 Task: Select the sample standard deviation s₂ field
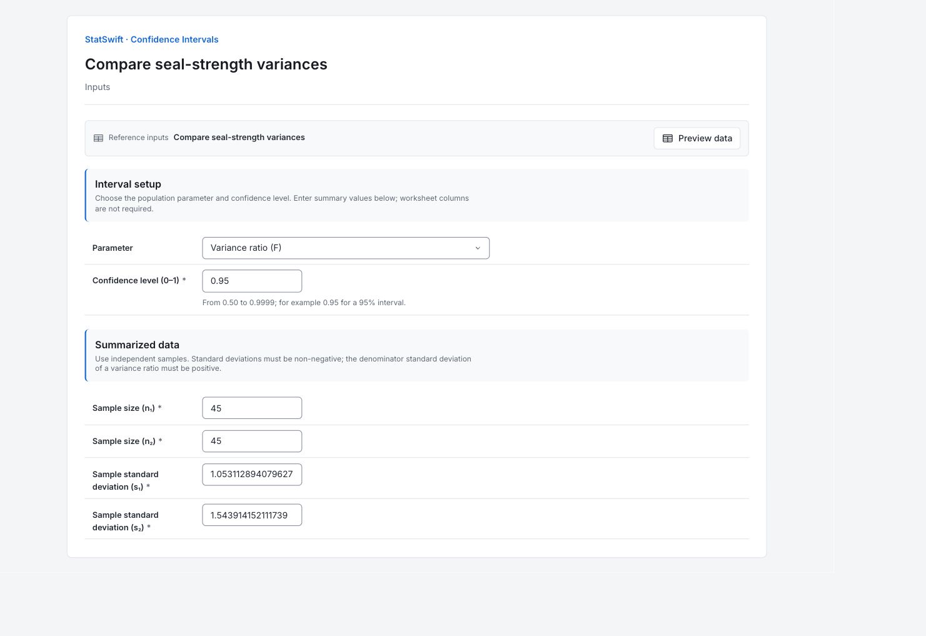252,515
